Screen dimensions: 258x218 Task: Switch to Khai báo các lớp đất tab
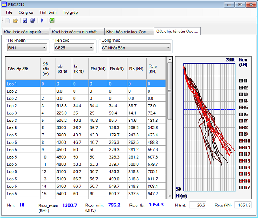[26, 32]
